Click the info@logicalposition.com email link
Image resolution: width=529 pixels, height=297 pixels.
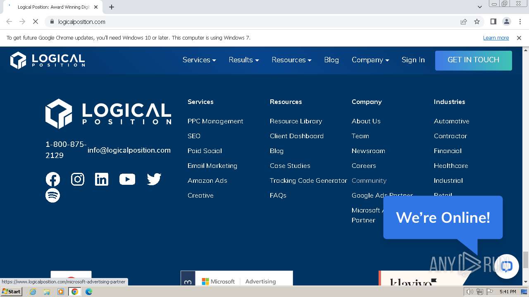(x=129, y=150)
